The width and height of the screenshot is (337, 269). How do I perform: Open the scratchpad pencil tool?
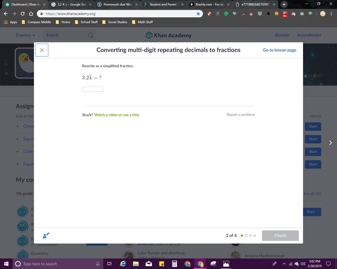coord(46,236)
